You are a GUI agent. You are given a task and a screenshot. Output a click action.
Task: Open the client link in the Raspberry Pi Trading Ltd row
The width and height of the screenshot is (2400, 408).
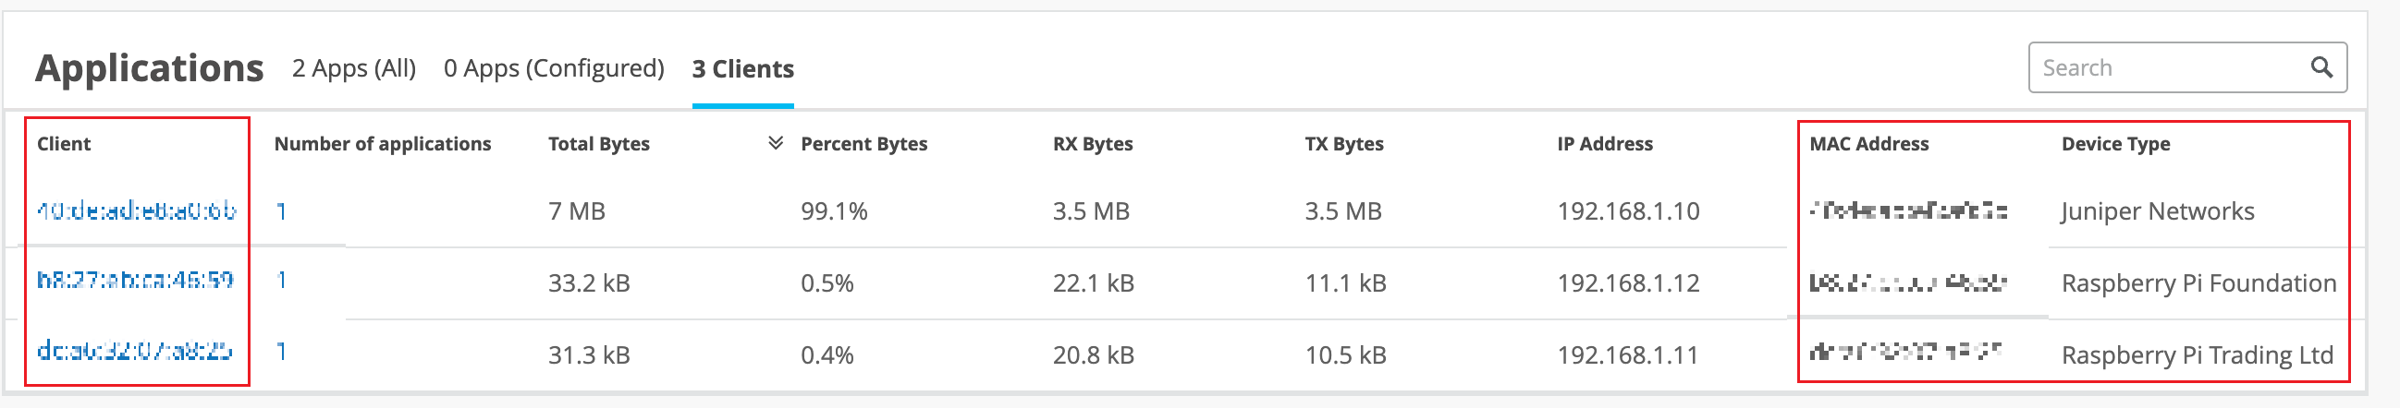point(135,352)
